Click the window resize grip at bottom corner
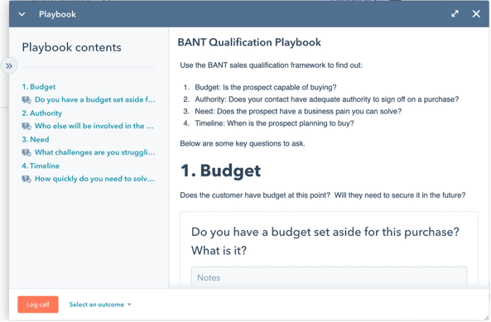The image size is (491, 322). coord(486,317)
